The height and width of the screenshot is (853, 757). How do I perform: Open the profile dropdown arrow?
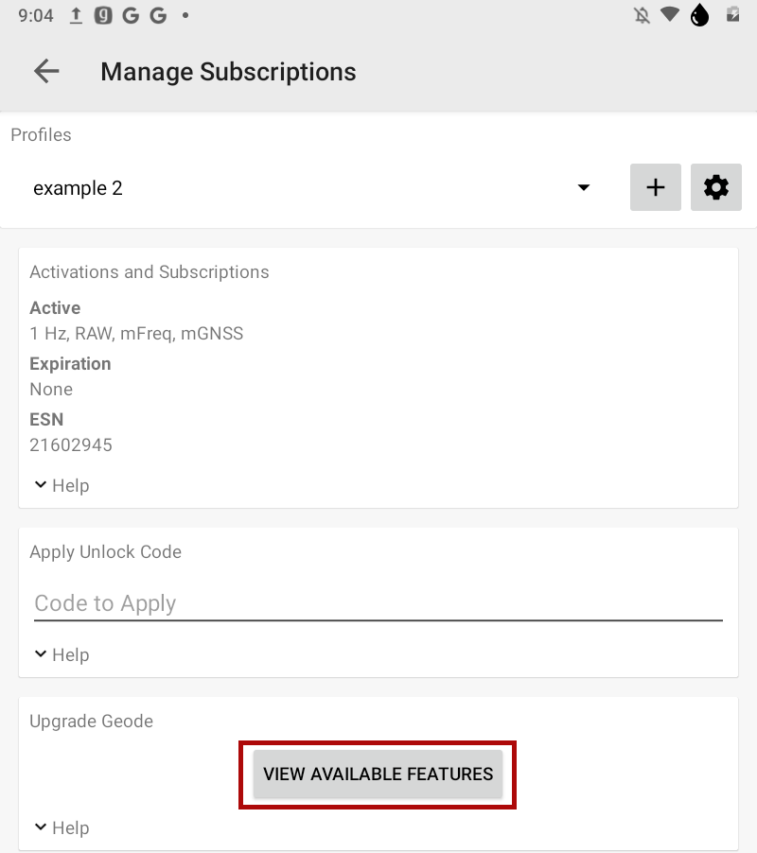(584, 187)
